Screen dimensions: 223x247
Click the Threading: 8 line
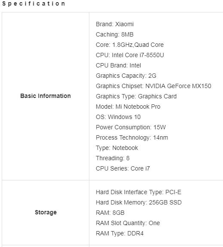pos(113,158)
